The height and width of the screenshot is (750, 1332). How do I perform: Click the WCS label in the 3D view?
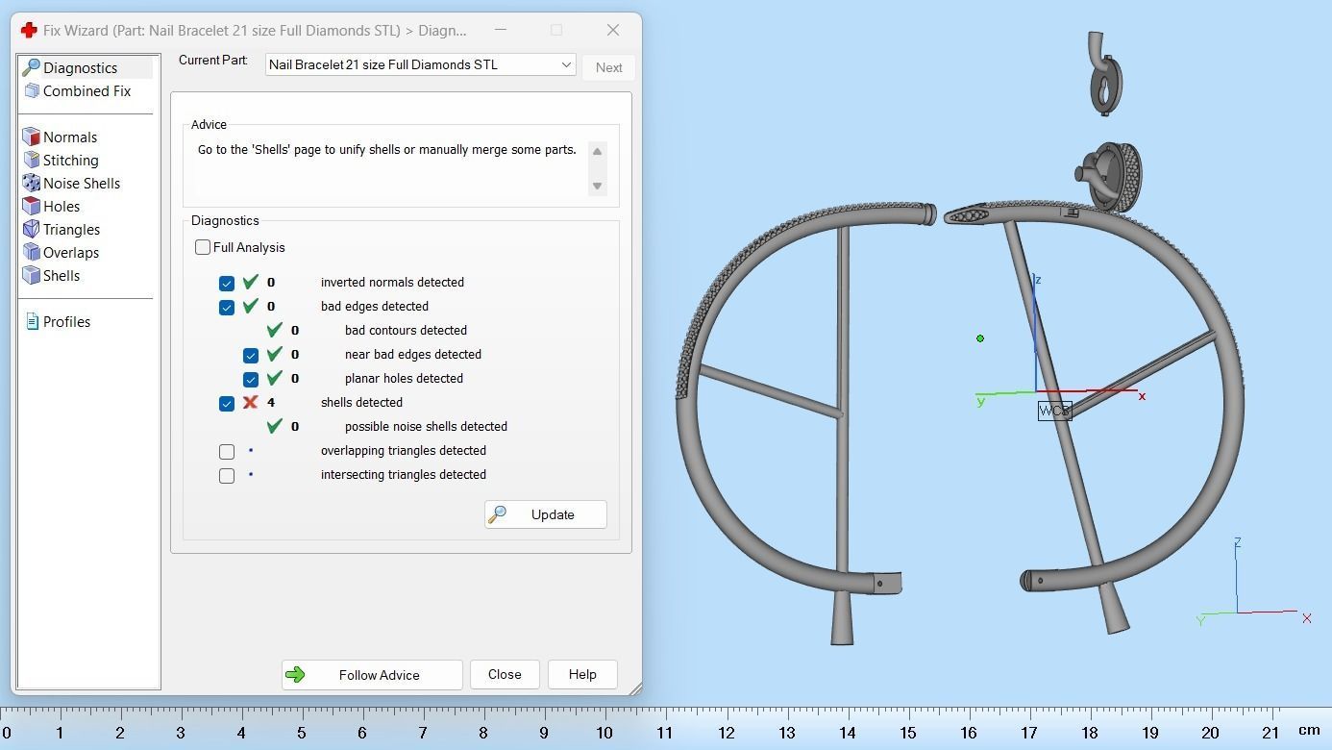[1054, 411]
